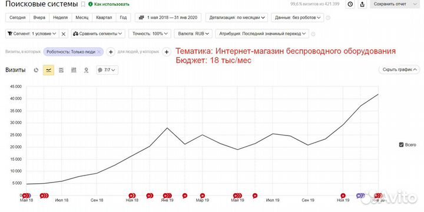Open 'Сравнить сегменты' dropdown
424x212 pixels.
point(98,34)
